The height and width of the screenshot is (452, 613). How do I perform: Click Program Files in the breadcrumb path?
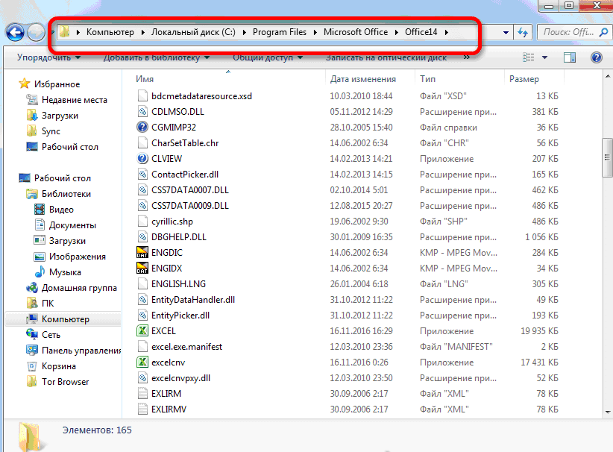[280, 33]
